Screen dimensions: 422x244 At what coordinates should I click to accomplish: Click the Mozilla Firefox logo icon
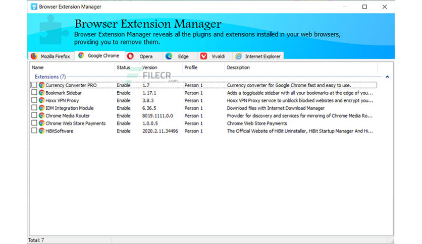coord(34,56)
